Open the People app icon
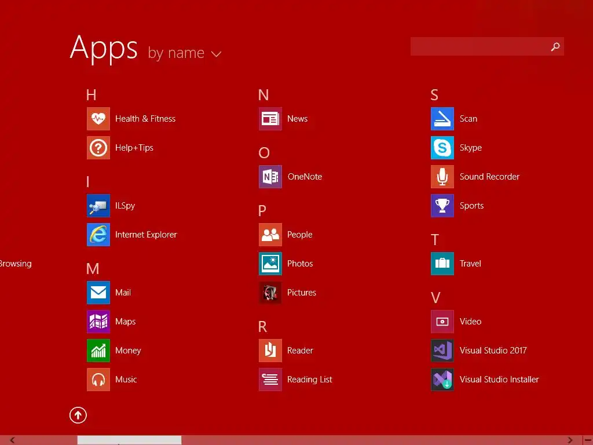The image size is (593, 445). point(270,235)
